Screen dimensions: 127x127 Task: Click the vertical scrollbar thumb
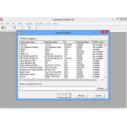tap(105, 45)
